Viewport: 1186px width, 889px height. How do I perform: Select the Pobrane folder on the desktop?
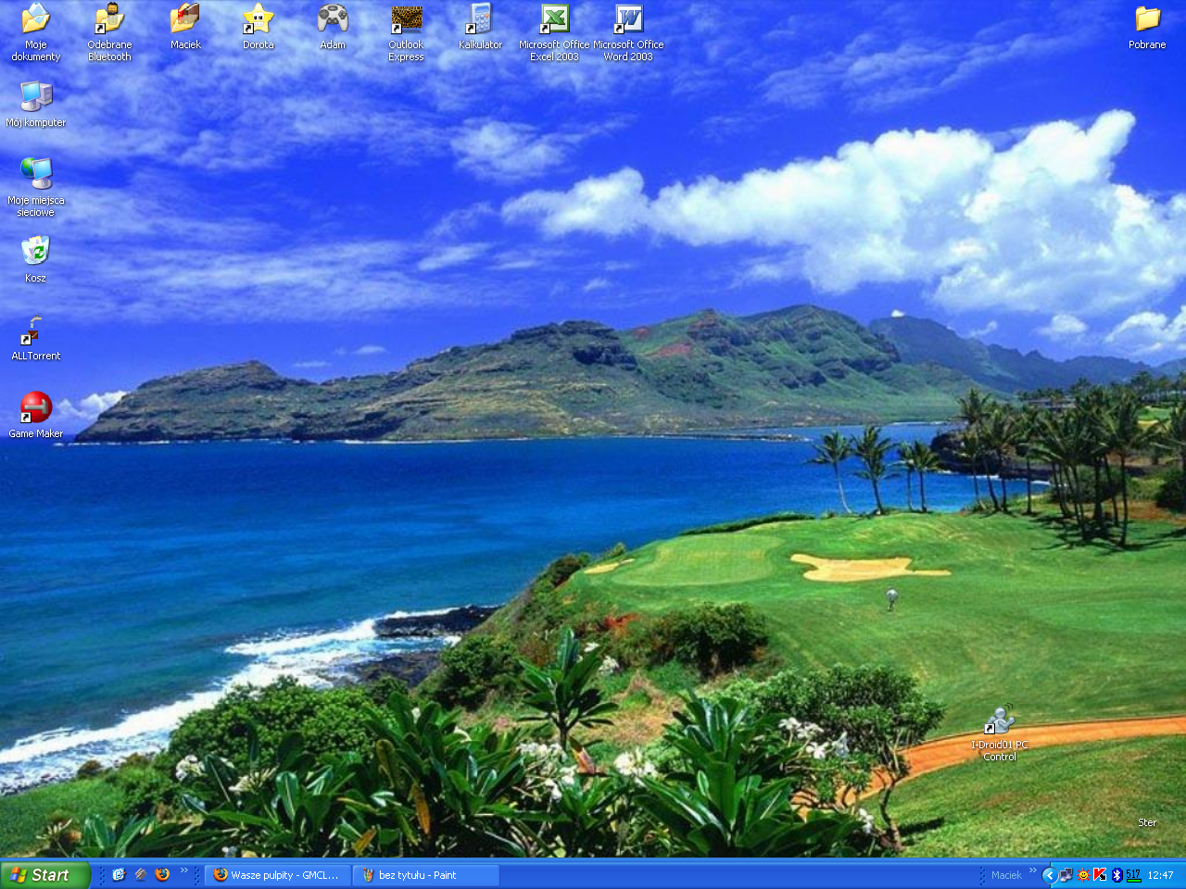pyautogui.click(x=1147, y=19)
